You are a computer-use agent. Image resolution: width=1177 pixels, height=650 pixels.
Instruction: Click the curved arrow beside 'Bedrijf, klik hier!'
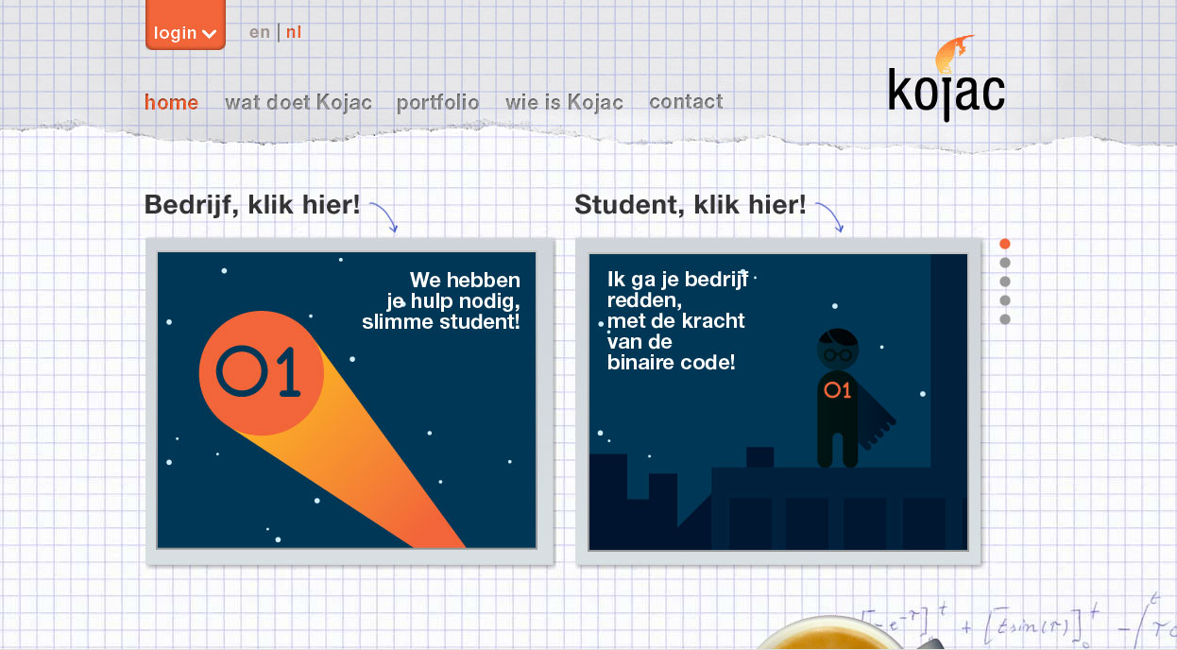(x=384, y=215)
